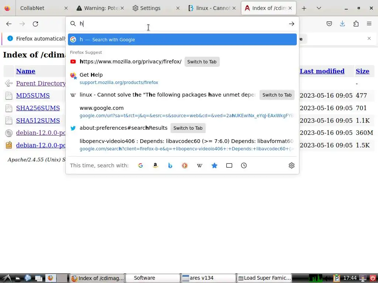Image resolution: width=378 pixels, height=283 pixels.
Task: Open the SHA256SUMS file link
Action: coord(38,108)
